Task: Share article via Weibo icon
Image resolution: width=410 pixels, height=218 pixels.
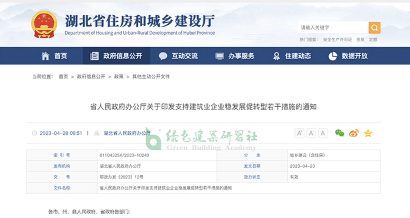Action: [x=354, y=133]
